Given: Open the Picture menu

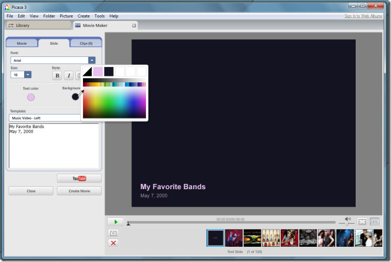Looking at the screenshot, I should (66, 16).
